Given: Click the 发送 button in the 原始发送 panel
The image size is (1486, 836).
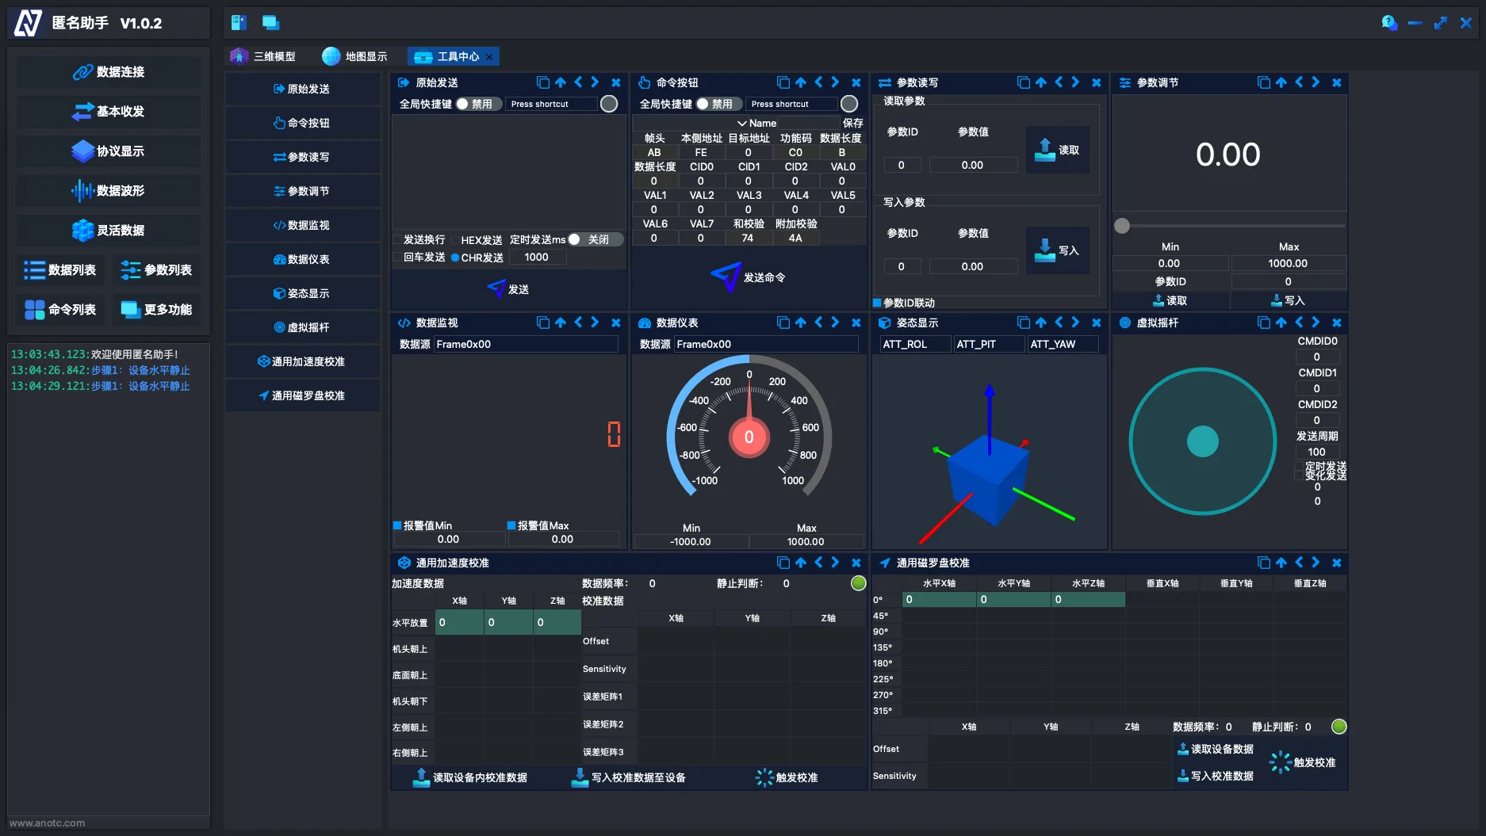Looking at the screenshot, I should coord(508,289).
